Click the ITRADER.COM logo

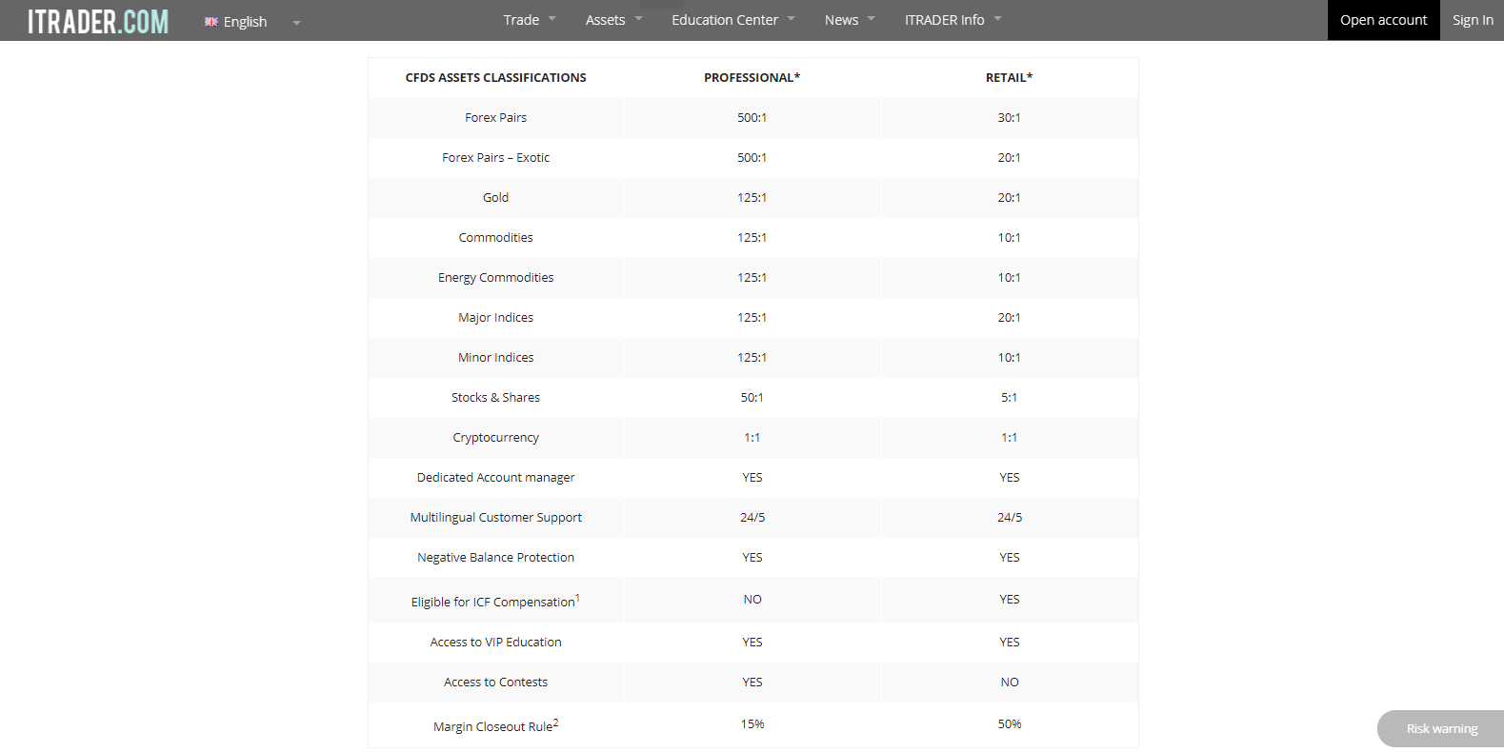98,21
